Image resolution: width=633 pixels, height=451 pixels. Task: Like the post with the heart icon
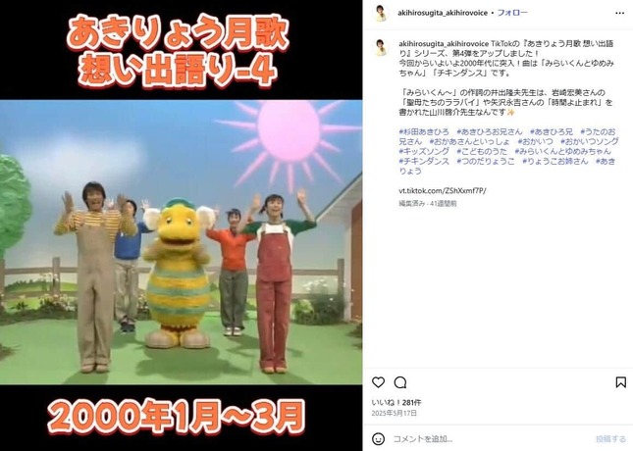pos(378,382)
